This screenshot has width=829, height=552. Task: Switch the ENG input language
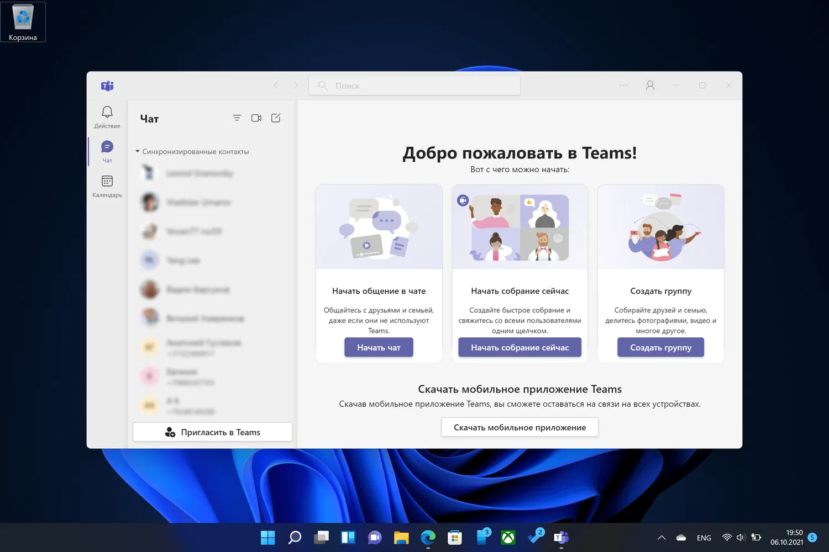click(x=704, y=538)
